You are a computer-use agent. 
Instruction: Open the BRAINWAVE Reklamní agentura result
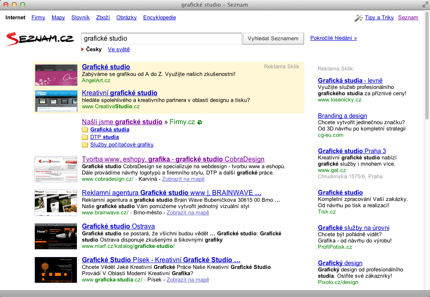[x=172, y=193]
